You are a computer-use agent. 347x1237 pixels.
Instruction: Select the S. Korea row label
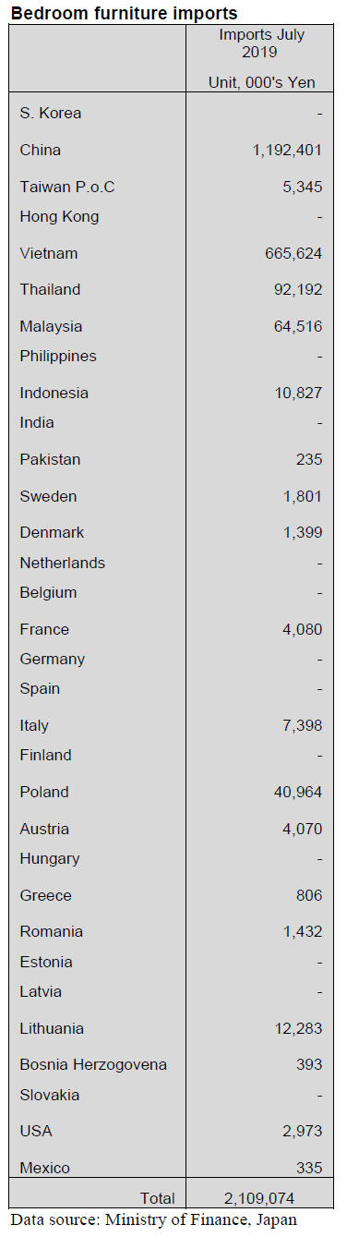point(51,113)
